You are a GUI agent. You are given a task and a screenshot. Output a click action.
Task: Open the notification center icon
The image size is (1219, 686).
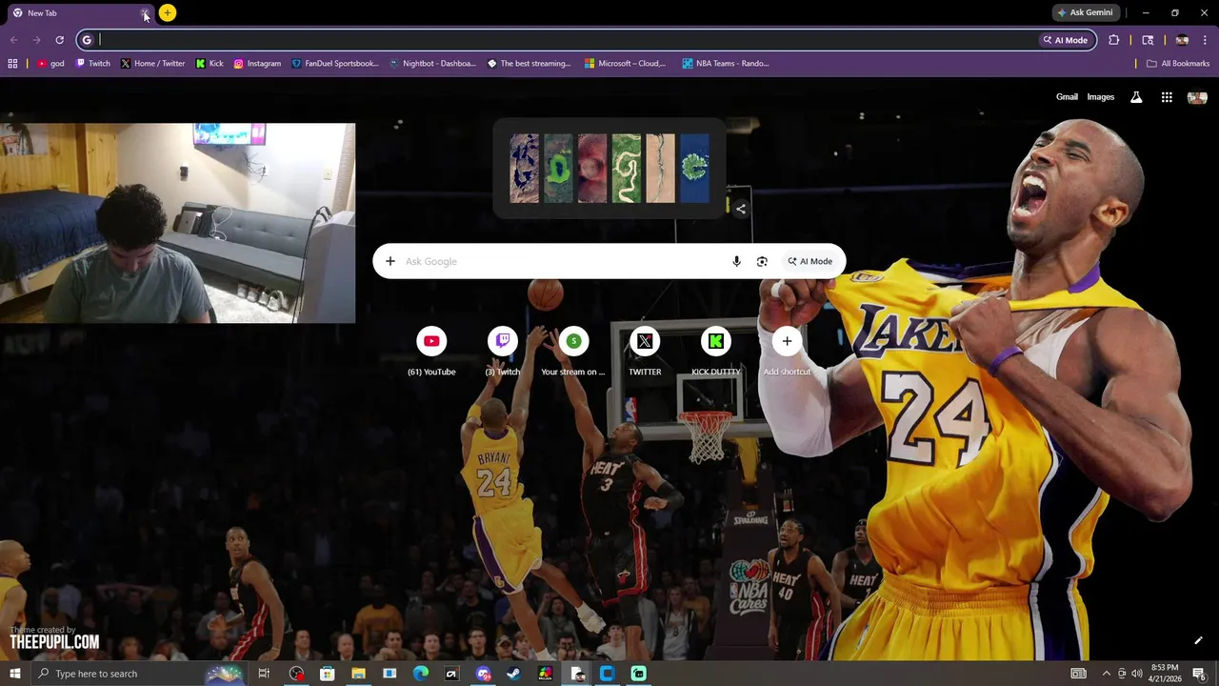[x=1199, y=674]
